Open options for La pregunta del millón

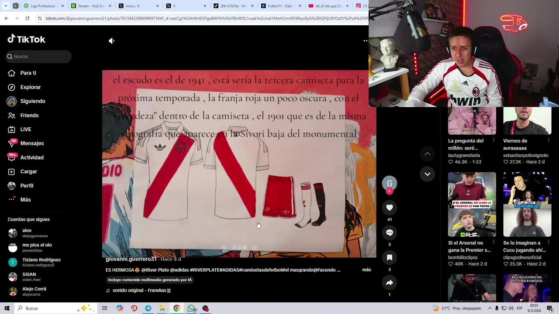[x=493, y=140]
